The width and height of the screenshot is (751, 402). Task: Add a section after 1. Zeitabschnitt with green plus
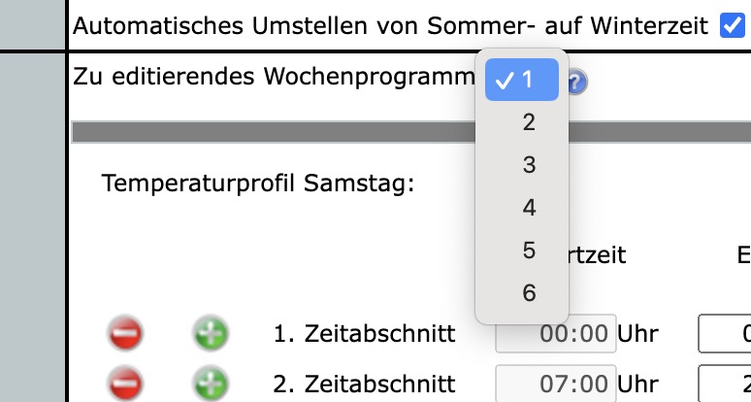point(211,333)
